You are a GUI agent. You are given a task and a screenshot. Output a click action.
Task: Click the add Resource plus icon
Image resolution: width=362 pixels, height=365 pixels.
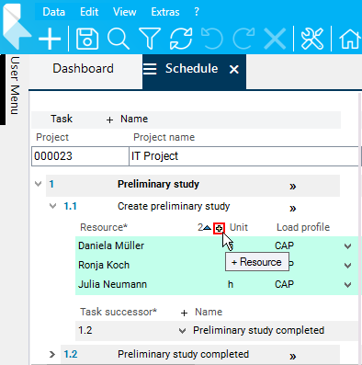[219, 228]
